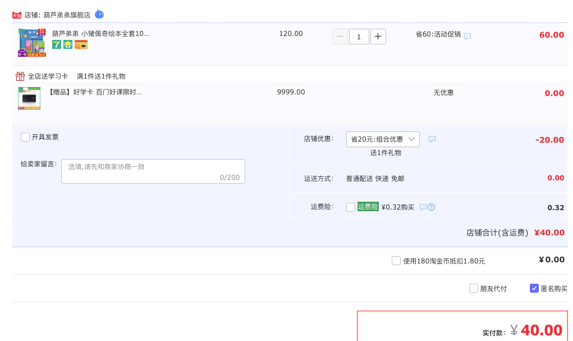Click the red Tmall shop logo icon
This screenshot has width=573, height=341.
(x=17, y=15)
